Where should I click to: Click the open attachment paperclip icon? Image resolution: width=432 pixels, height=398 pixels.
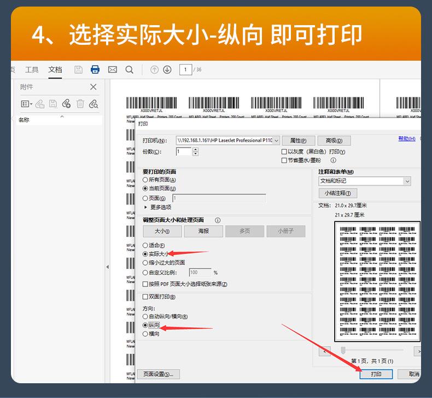coord(40,104)
